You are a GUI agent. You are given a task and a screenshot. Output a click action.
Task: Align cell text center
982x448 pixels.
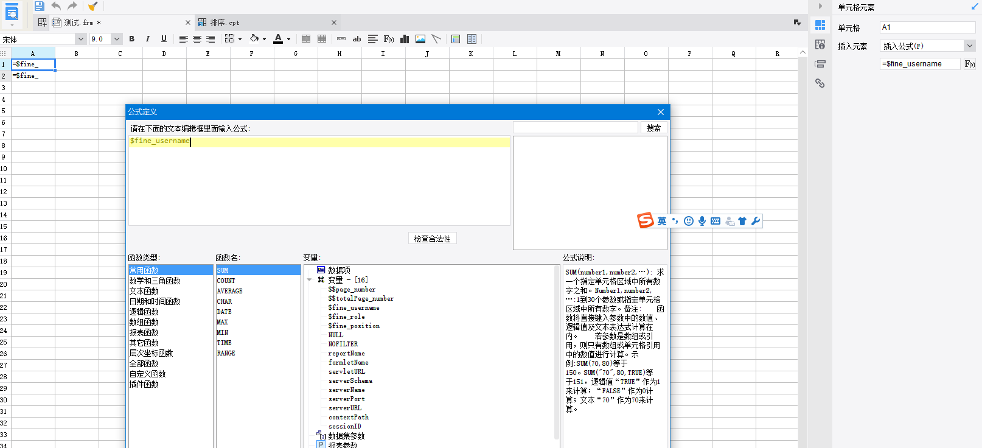(x=197, y=39)
